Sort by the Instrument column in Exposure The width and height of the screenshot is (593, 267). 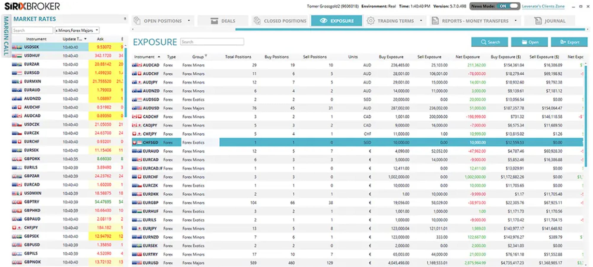click(144, 57)
